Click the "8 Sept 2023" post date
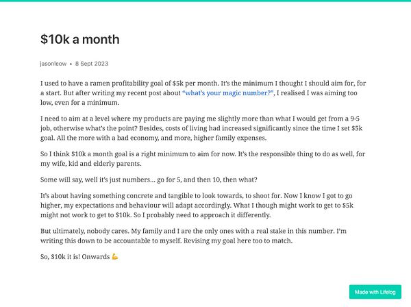This screenshot has width=411, height=307. 92,64
